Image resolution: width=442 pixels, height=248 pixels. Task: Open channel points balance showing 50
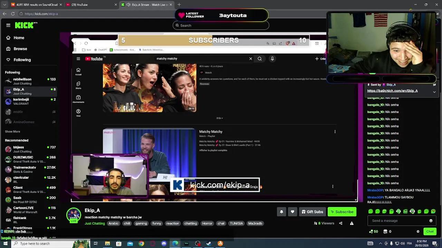tap(374, 231)
